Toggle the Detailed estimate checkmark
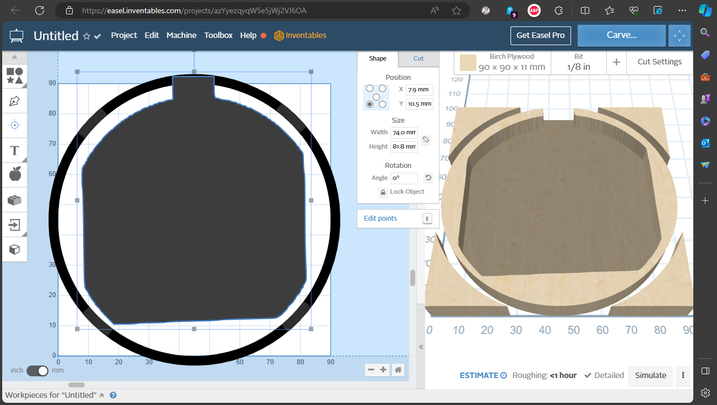 588,375
